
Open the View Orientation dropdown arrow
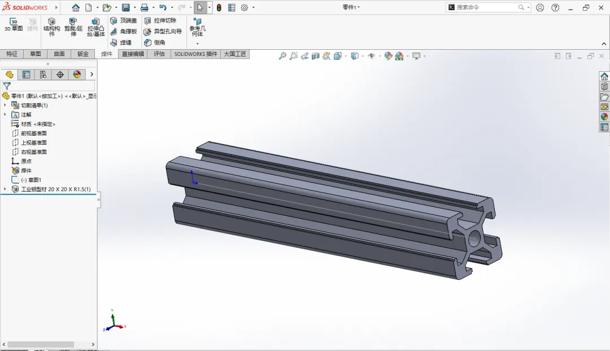click(346, 57)
